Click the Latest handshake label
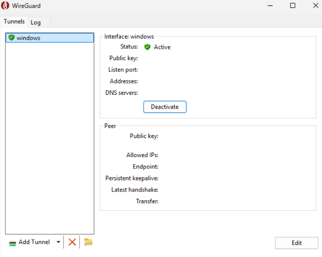Viewport: 322px width, 257px height. (x=135, y=190)
